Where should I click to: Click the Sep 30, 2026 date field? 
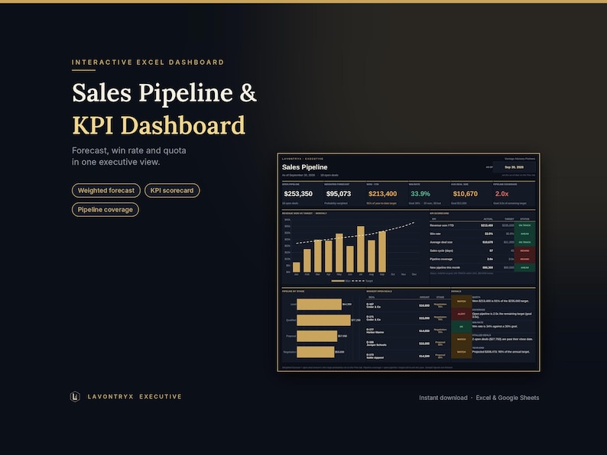pyautogui.click(x=514, y=167)
